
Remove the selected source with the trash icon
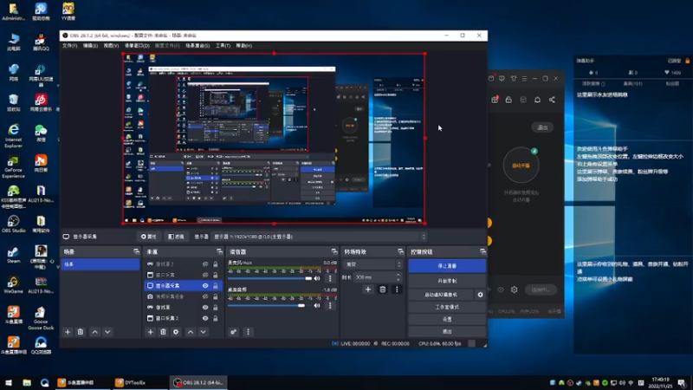(x=163, y=332)
